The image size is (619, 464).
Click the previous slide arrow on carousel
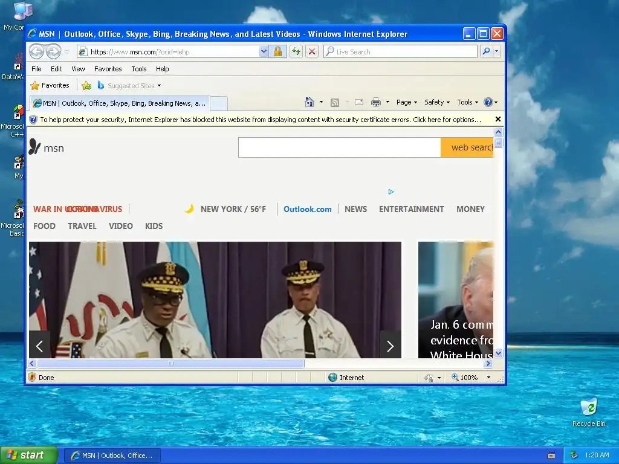(39, 346)
